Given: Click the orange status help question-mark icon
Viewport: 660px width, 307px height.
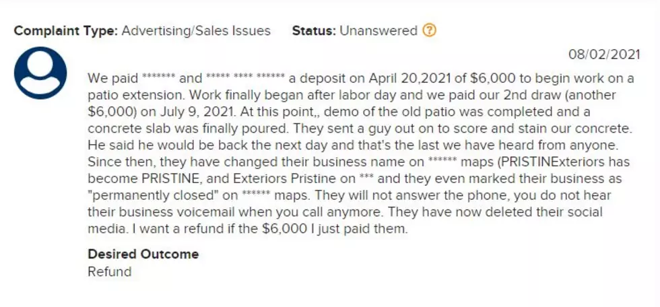Looking at the screenshot, I should (429, 31).
